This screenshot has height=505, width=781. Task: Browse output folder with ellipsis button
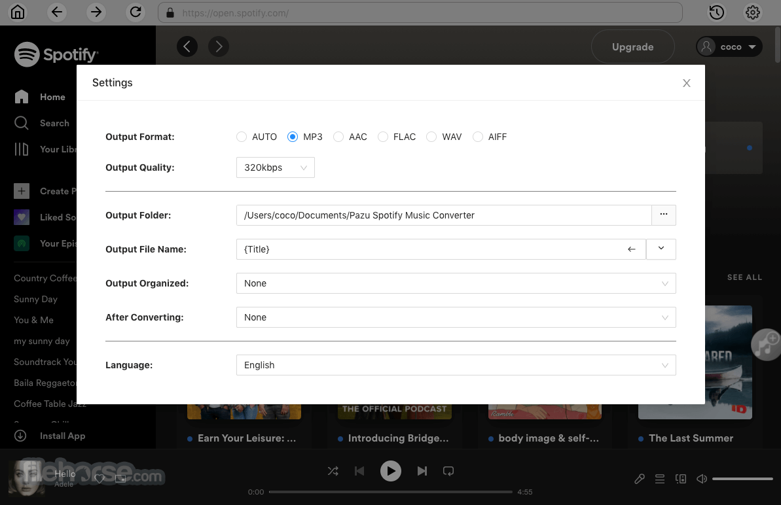click(x=663, y=215)
